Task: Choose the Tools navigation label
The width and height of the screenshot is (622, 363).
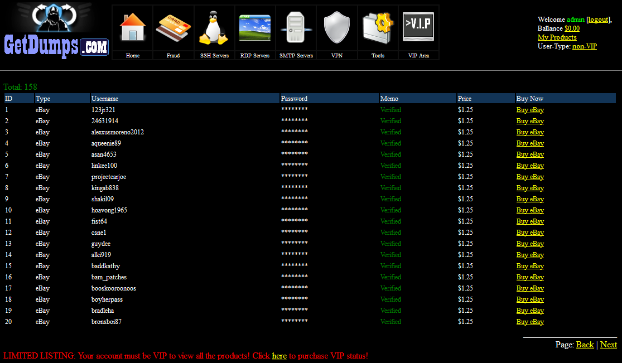Action: [x=378, y=56]
